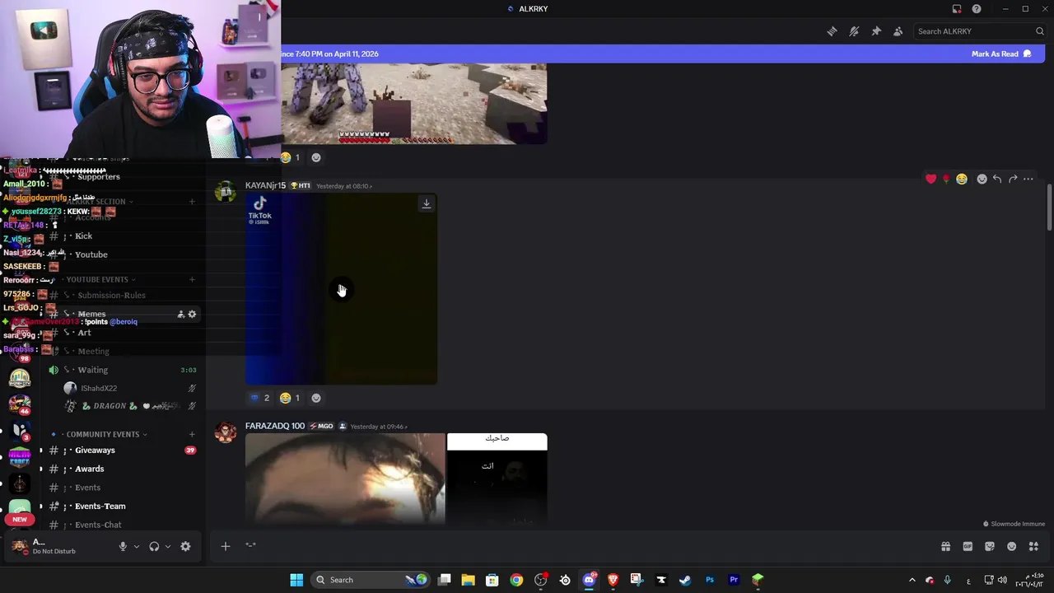Click the blue reaction counted 2
The height and width of the screenshot is (593, 1054).
[260, 398]
